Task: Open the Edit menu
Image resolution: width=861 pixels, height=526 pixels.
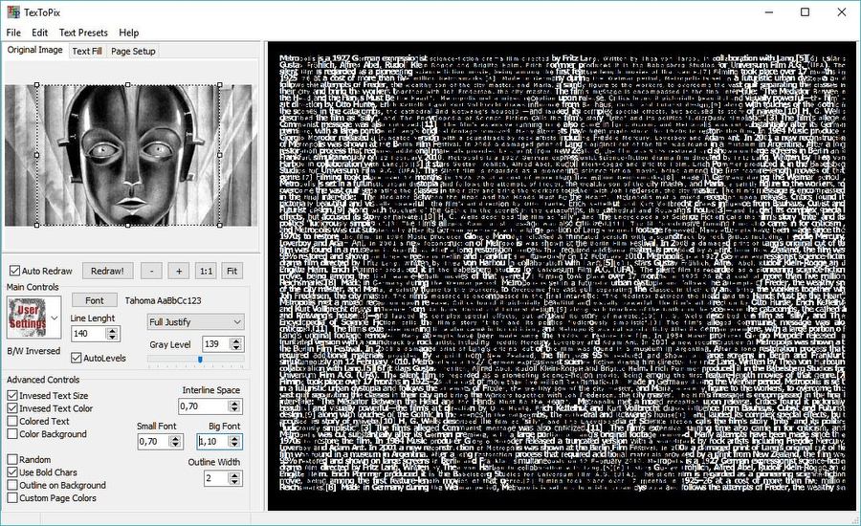Action: (39, 33)
